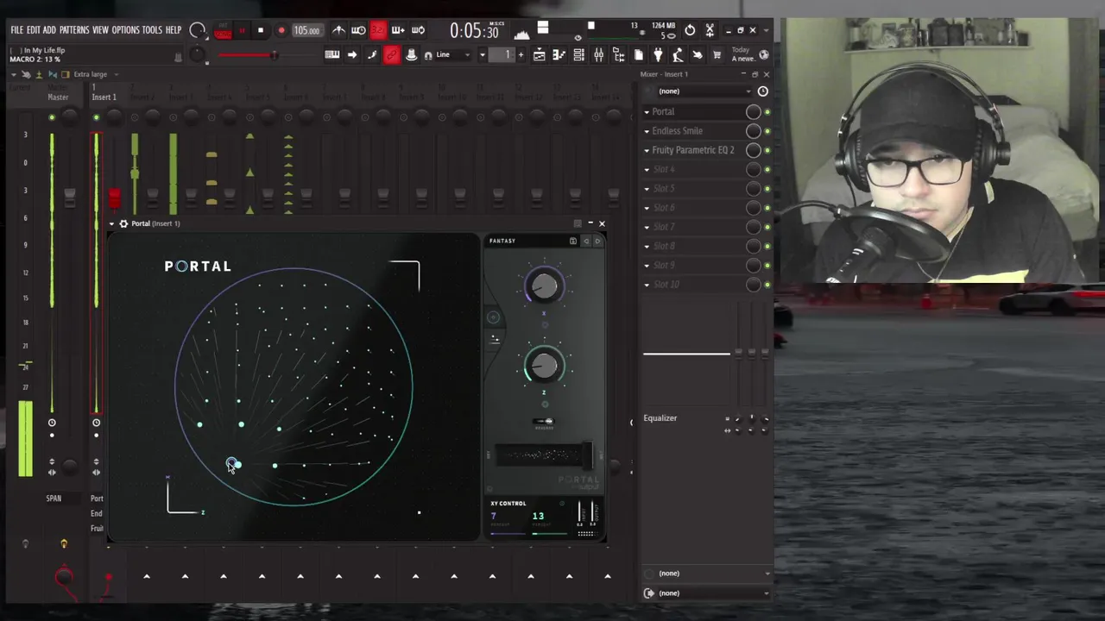Click the circular target icon in Portal sidebar
Viewport: 1105px width, 621px height.
tap(493, 317)
